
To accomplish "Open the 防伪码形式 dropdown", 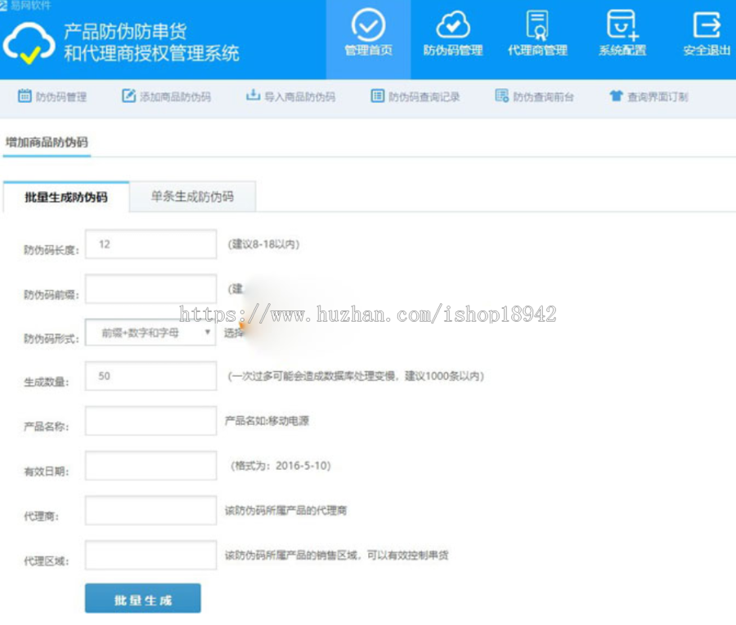I will [x=150, y=333].
